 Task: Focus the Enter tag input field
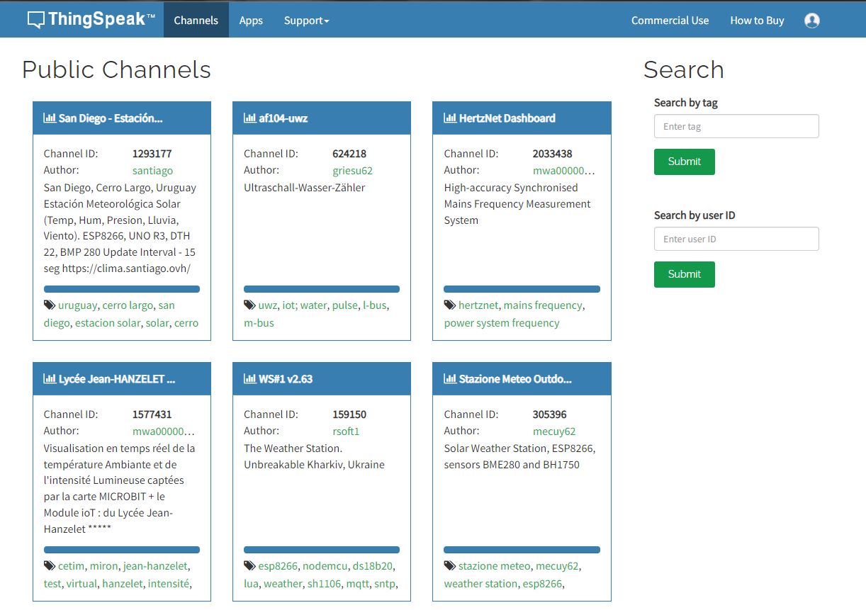point(736,127)
